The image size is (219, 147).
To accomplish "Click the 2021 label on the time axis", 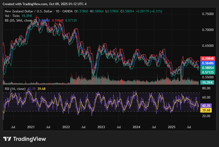I will pos(31,127).
